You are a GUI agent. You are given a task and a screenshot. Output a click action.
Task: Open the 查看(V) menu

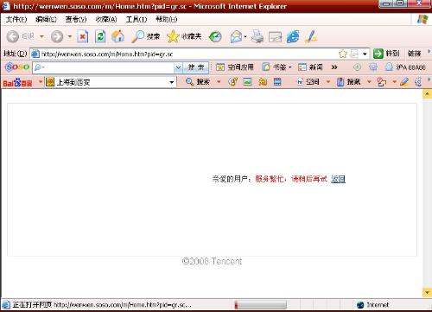76,19
